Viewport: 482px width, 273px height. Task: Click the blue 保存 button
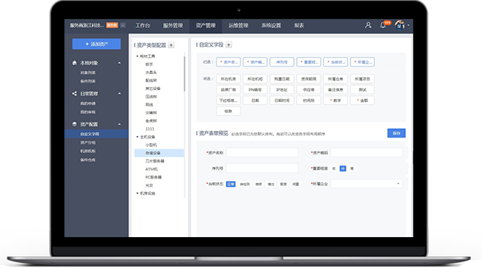click(x=396, y=133)
